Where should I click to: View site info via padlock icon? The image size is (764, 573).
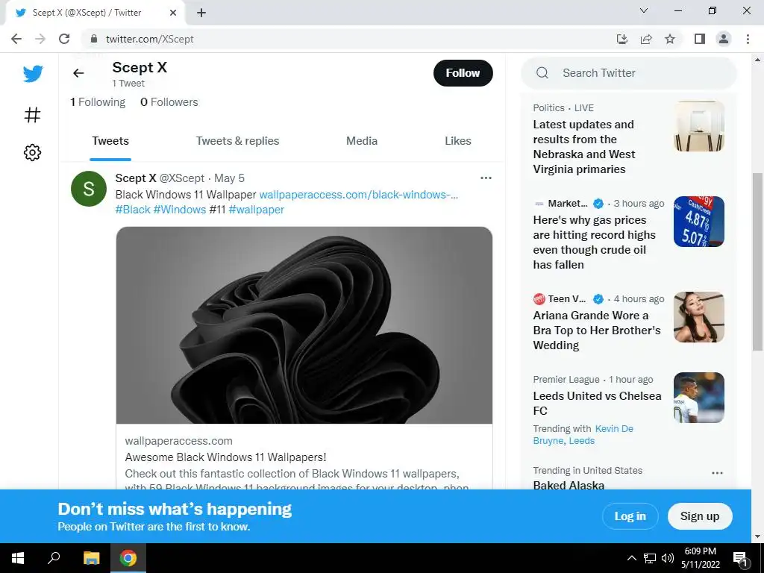94,39
